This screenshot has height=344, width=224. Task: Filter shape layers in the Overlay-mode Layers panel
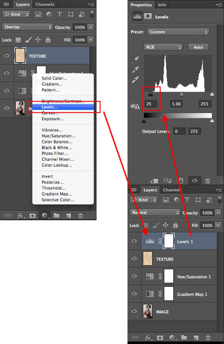click(x=71, y=14)
